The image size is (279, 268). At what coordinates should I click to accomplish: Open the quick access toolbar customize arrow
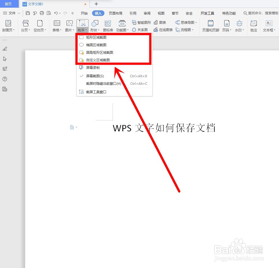click(x=72, y=13)
